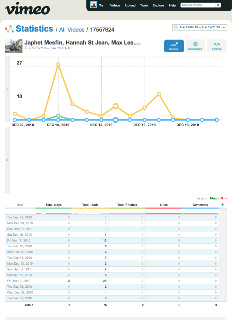Add a column with the plus icon
The image size is (232, 320).
coord(222,205)
